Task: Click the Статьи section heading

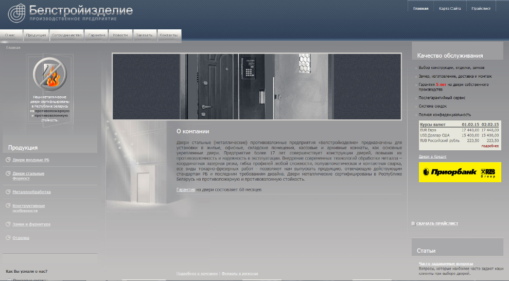Action: tap(426, 251)
